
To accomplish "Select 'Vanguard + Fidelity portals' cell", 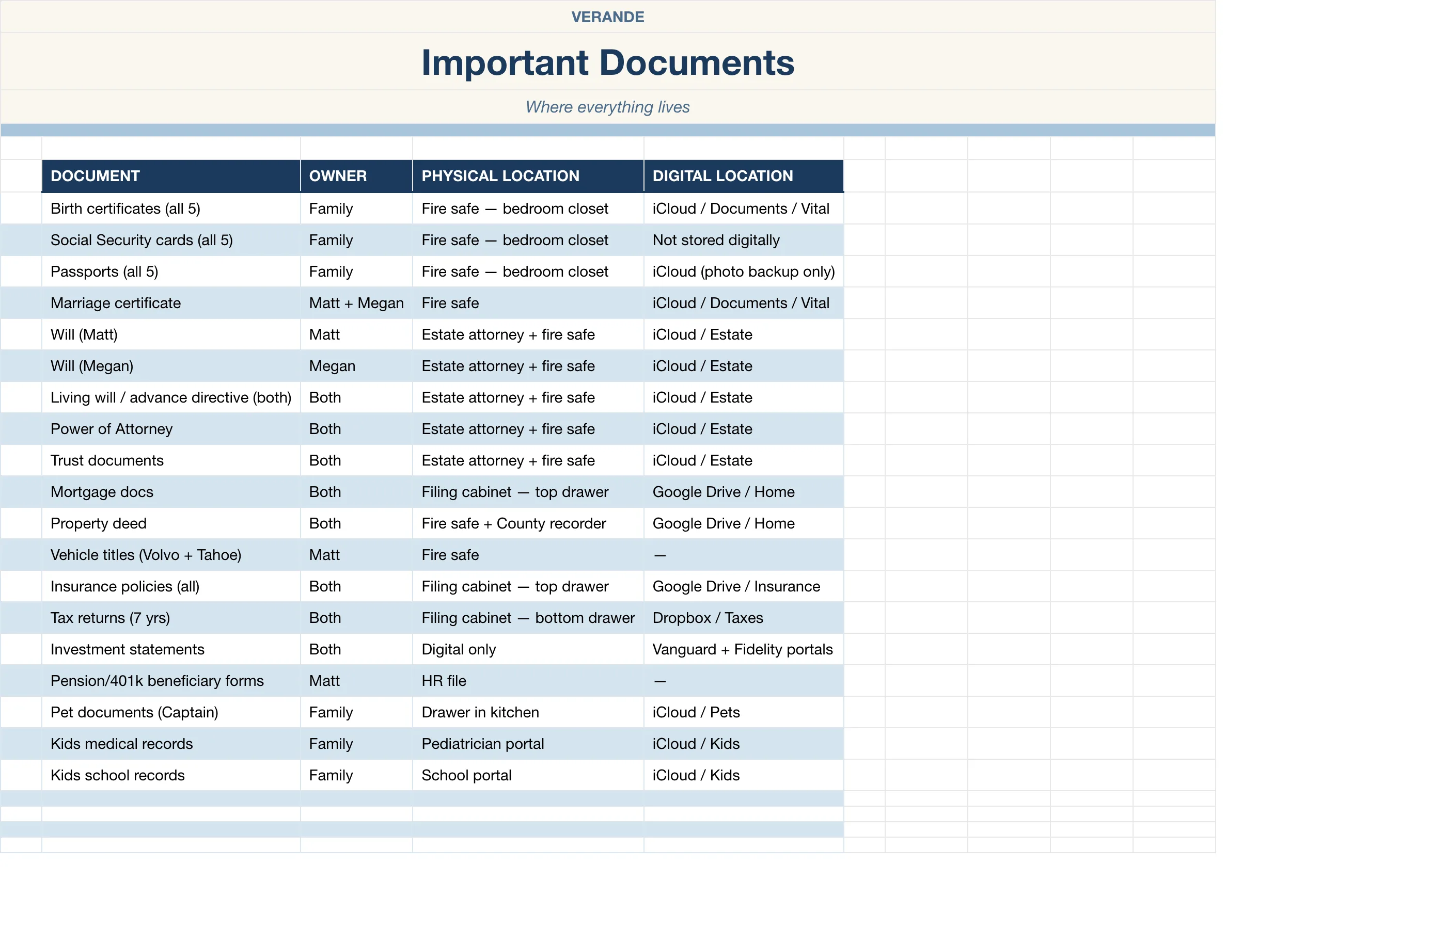I will click(744, 649).
